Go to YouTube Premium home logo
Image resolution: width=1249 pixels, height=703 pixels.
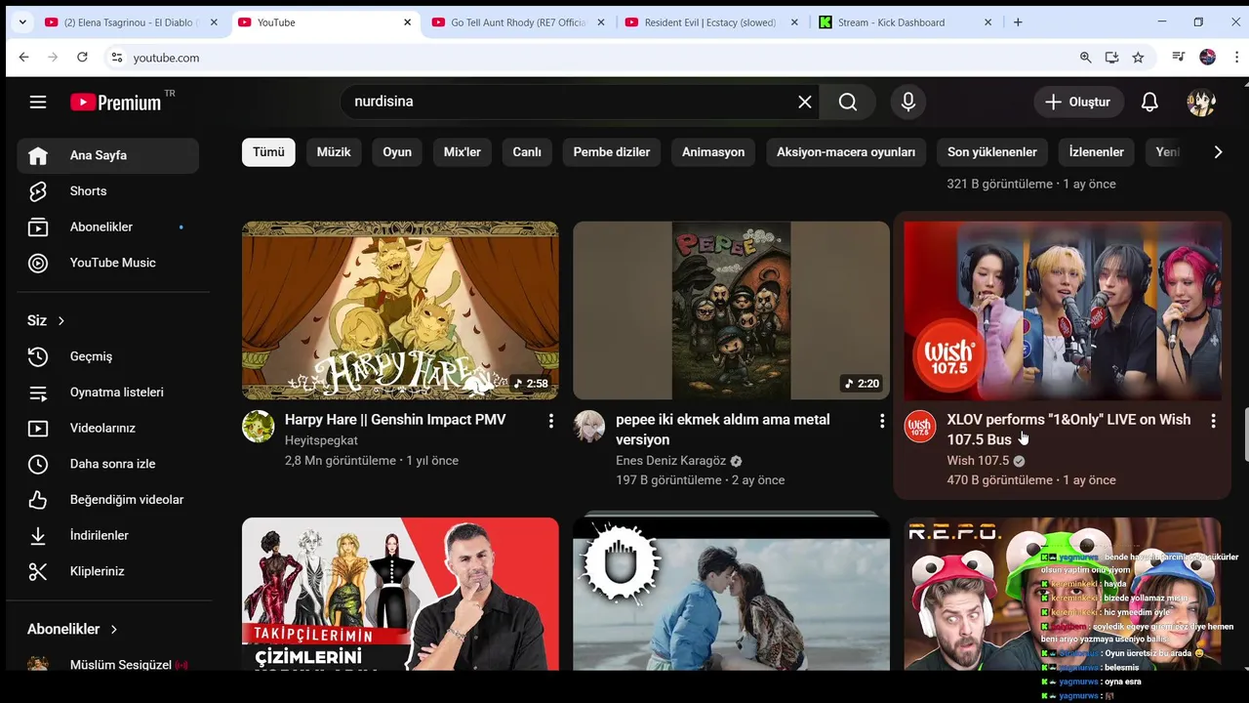tap(116, 103)
